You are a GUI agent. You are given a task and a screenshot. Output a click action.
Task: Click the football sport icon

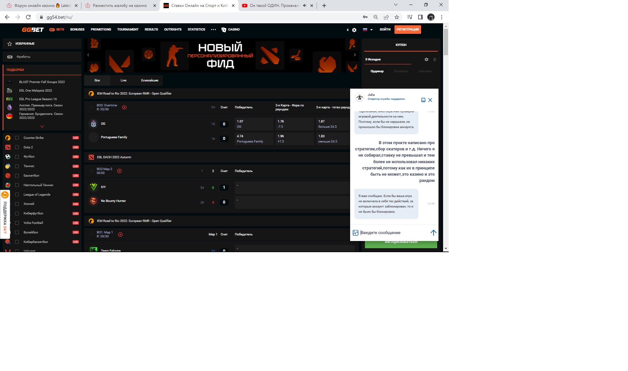click(8, 157)
